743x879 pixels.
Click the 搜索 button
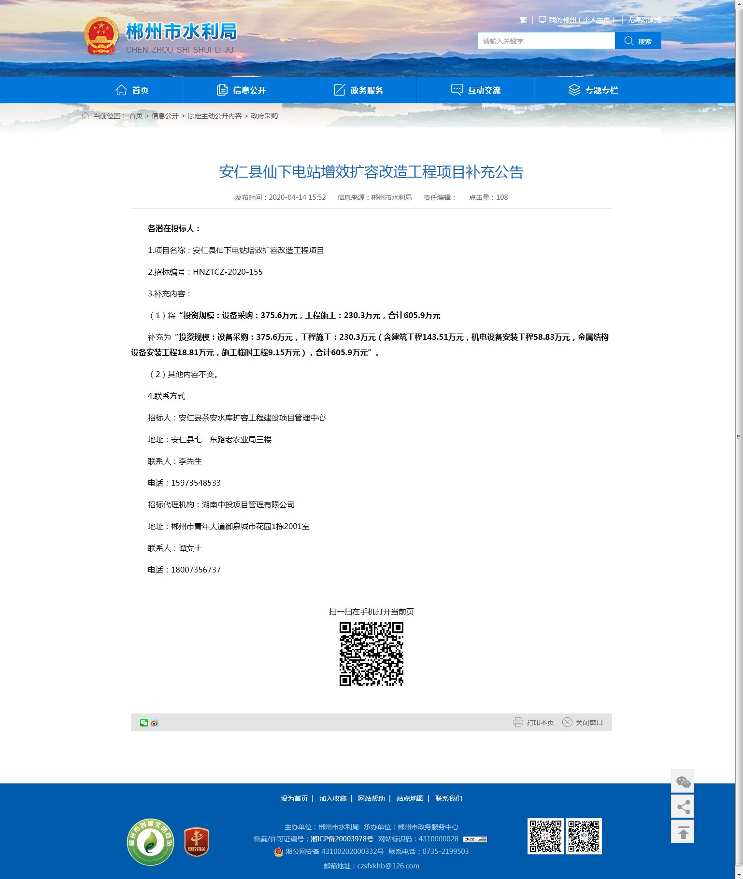click(638, 41)
